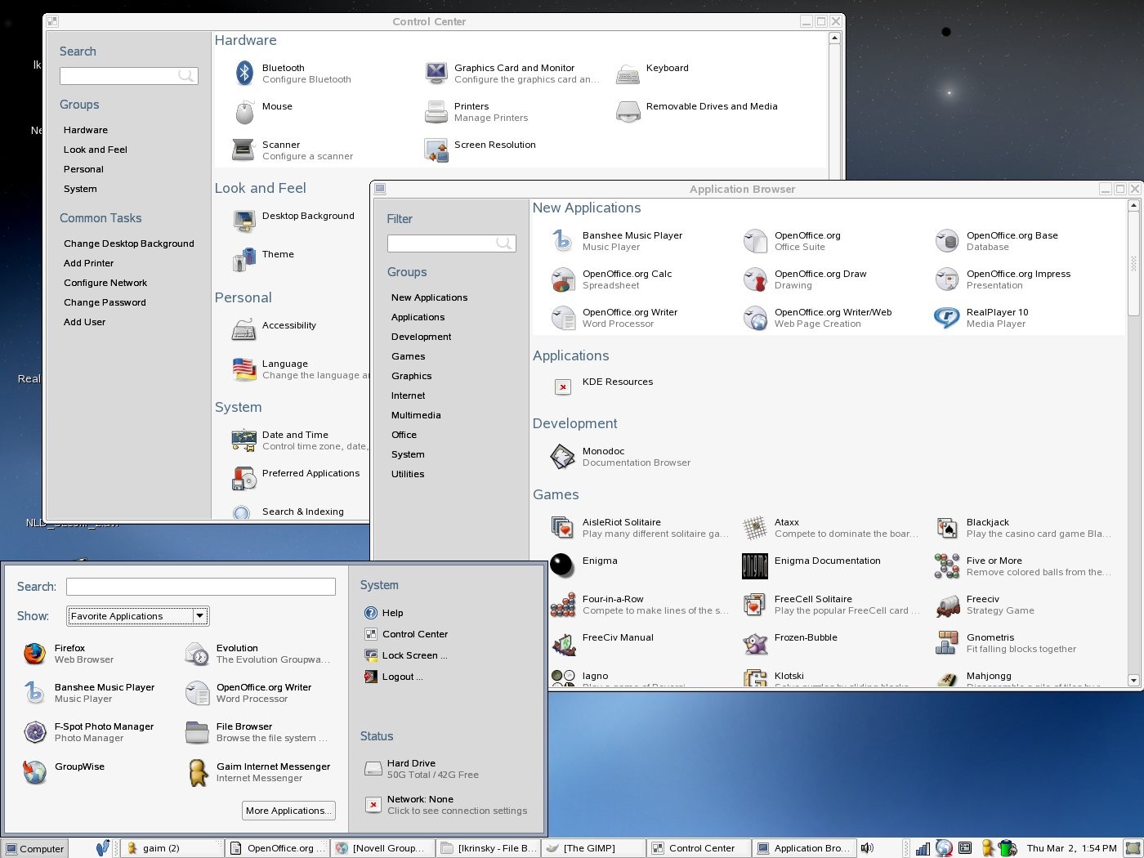Switch to gaim (2) taskbar entry

click(172, 848)
